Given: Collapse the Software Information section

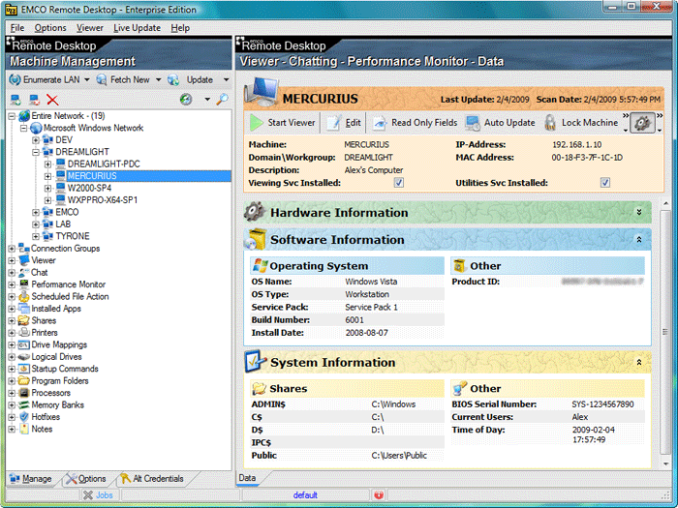Looking at the screenshot, I should (x=639, y=239).
